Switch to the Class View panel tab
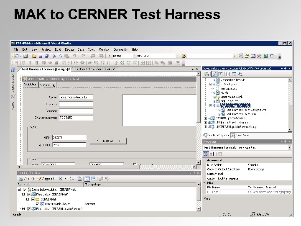The width and height of the screenshot is (301, 226). click(241, 135)
